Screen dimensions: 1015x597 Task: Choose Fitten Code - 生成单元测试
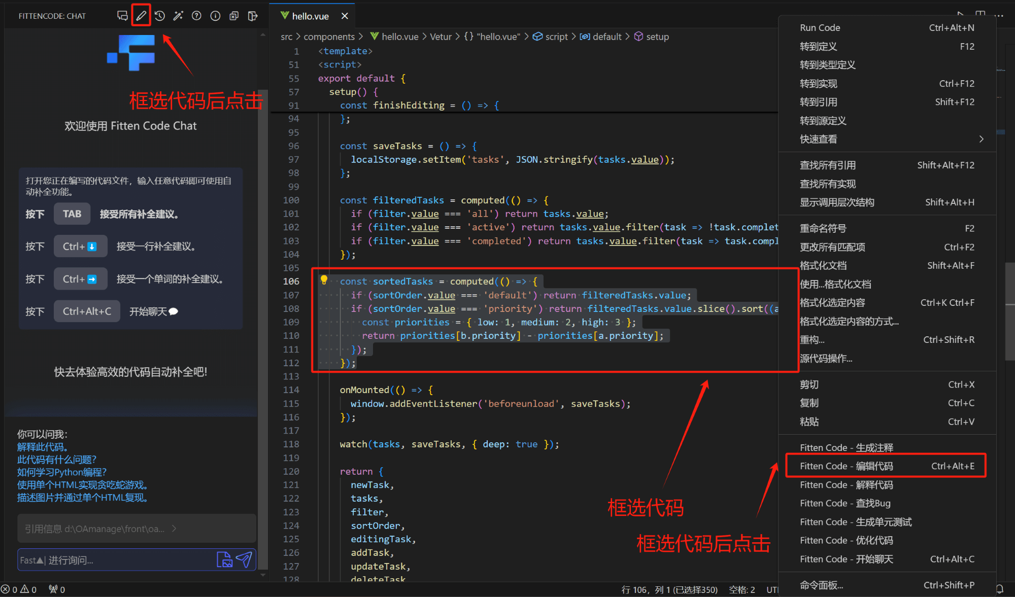click(x=887, y=522)
